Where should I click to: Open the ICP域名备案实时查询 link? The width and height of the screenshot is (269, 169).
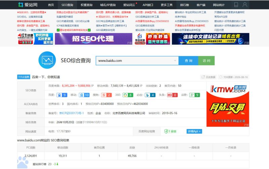click(x=68, y=26)
